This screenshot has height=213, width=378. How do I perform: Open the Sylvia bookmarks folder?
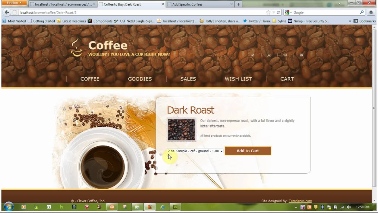coord(279,21)
